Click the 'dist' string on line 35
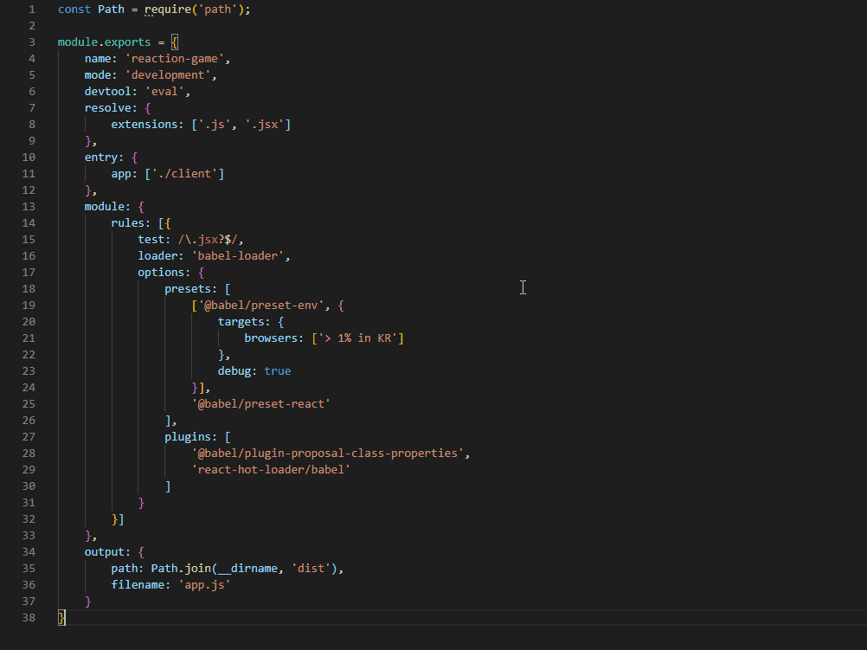This screenshot has height=650, width=867. pos(311,569)
